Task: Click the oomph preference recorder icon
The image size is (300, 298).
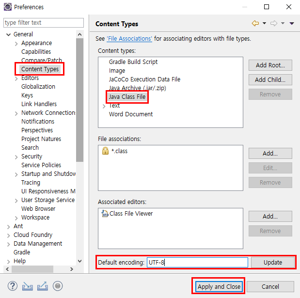Action: pyautogui.click(x=58, y=286)
